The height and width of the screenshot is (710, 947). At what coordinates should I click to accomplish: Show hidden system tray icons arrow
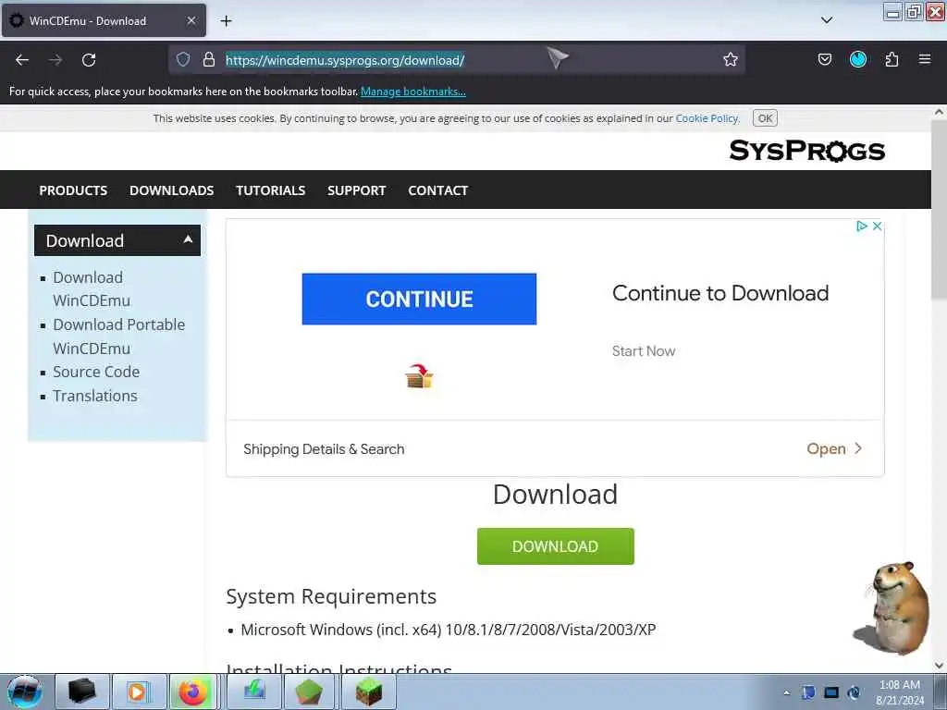click(786, 693)
